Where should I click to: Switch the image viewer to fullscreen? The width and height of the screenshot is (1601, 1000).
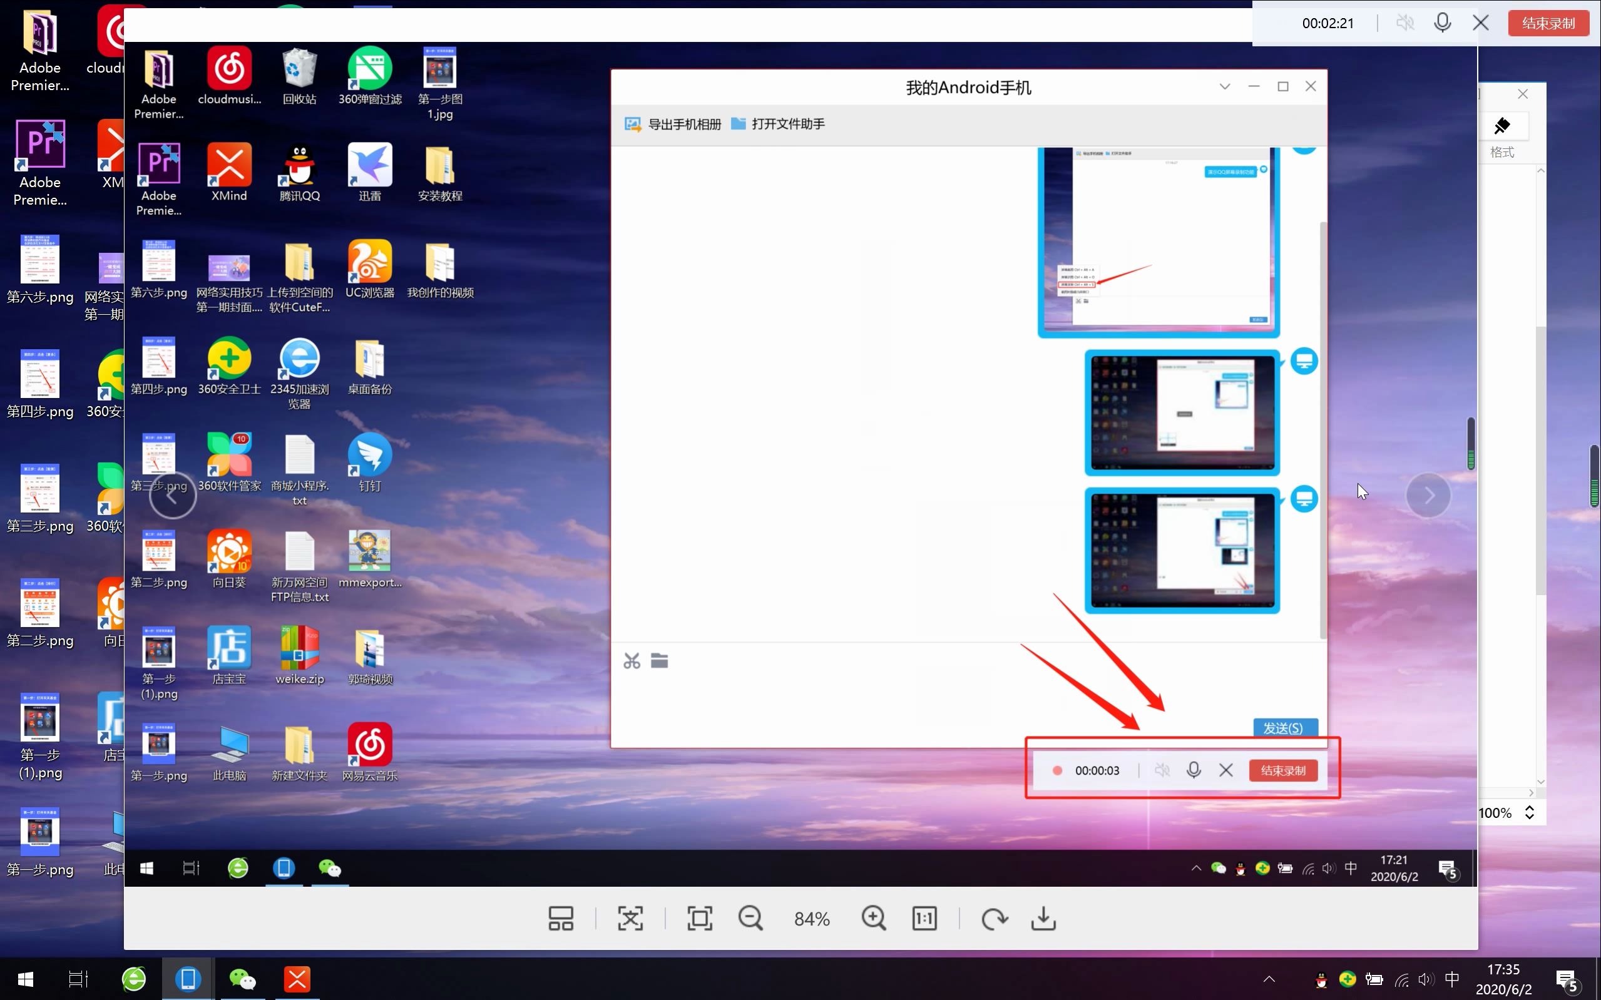pyautogui.click(x=700, y=918)
